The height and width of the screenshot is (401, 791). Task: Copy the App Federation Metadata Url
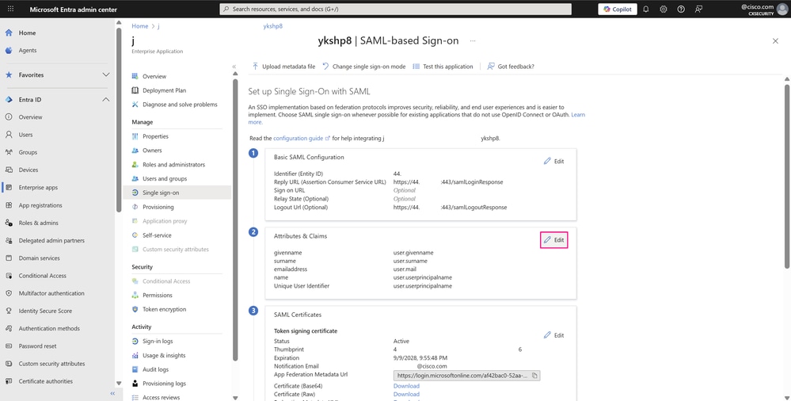pos(535,376)
